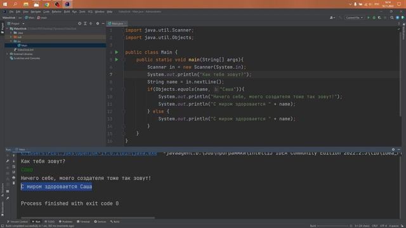Collapse the root project node
The height and width of the screenshot is (228, 406).
click(8, 28)
